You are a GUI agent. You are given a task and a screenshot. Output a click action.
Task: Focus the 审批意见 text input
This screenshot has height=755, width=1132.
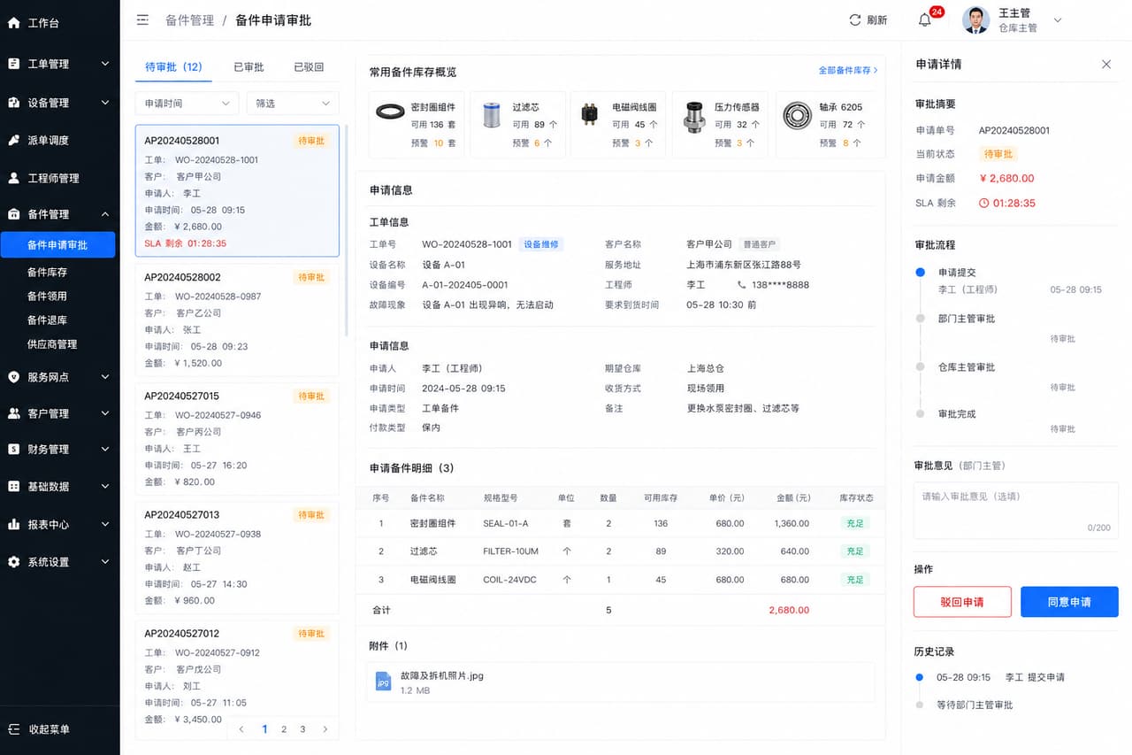(x=1016, y=511)
